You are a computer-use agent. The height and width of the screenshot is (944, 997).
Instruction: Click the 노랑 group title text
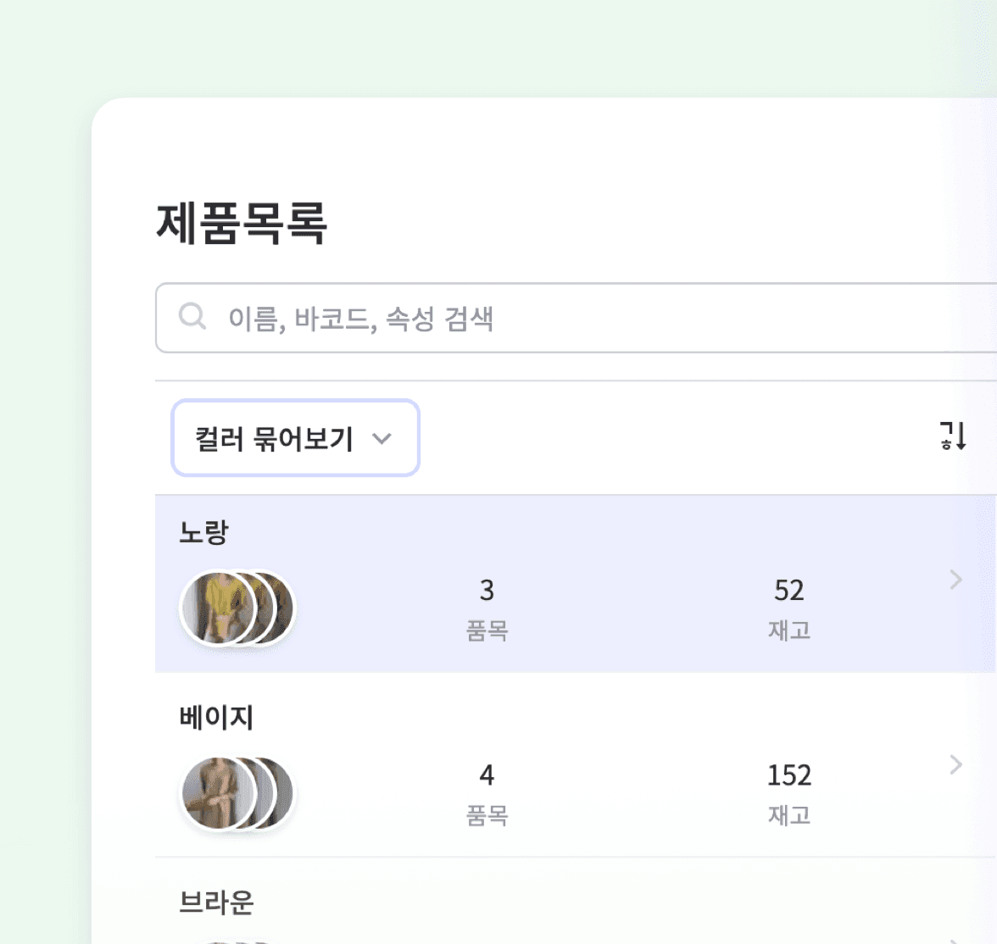203,532
